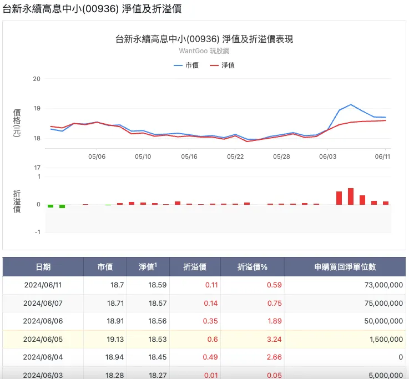Image resolution: width=409 pixels, height=379 pixels.
Task: Select the 2024/06/11 date cell
Action: coord(43,285)
